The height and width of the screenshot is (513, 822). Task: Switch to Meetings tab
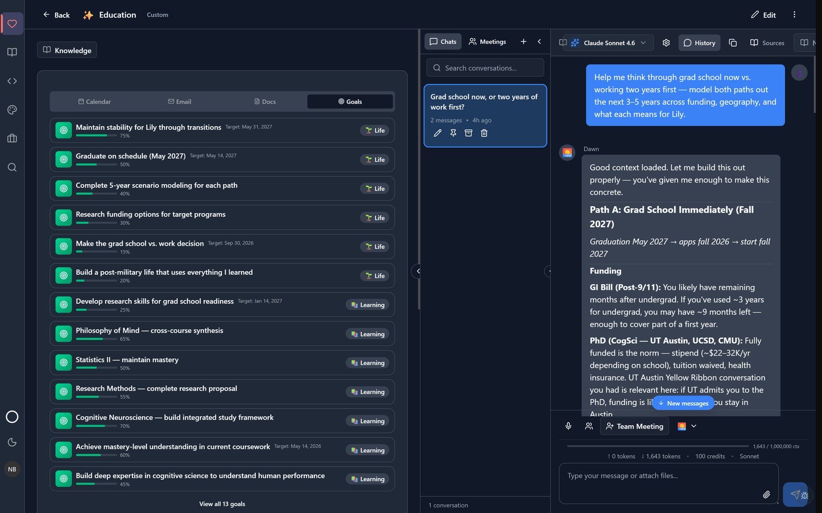click(x=488, y=42)
